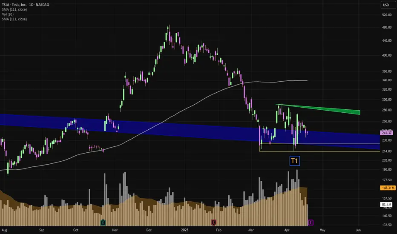Click the 2025 label on time axis

click(184, 230)
